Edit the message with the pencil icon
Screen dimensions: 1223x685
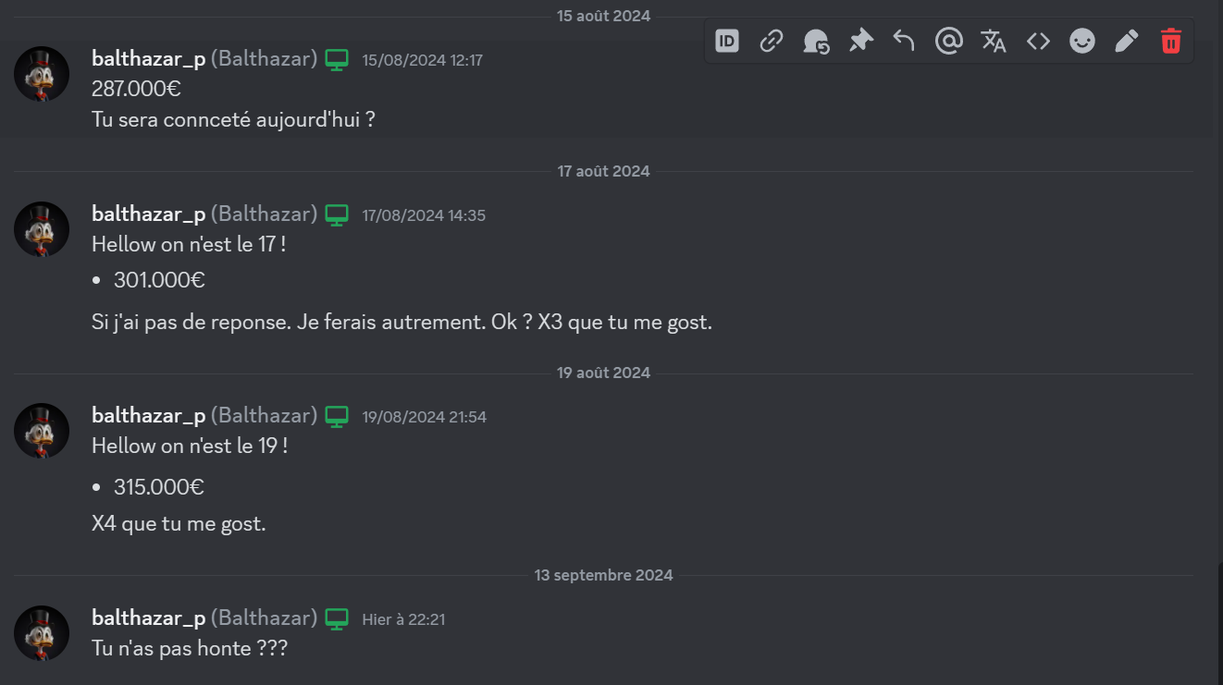coord(1127,41)
